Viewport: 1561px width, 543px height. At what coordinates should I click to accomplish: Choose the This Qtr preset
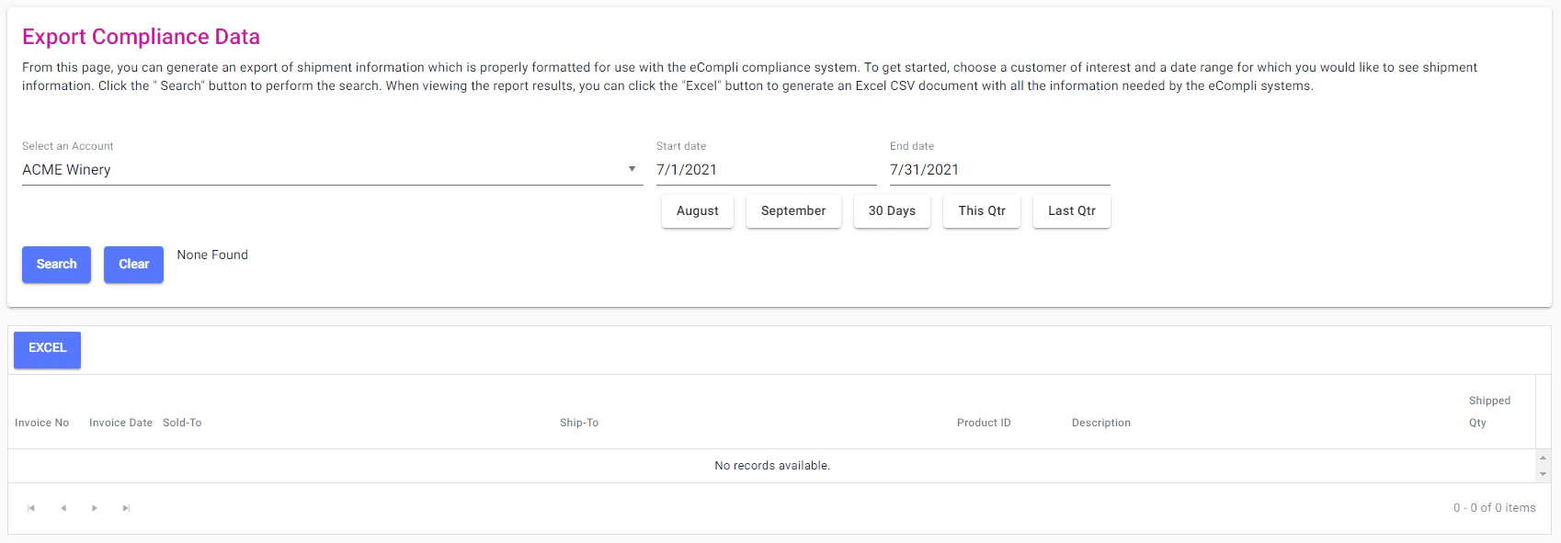(981, 210)
